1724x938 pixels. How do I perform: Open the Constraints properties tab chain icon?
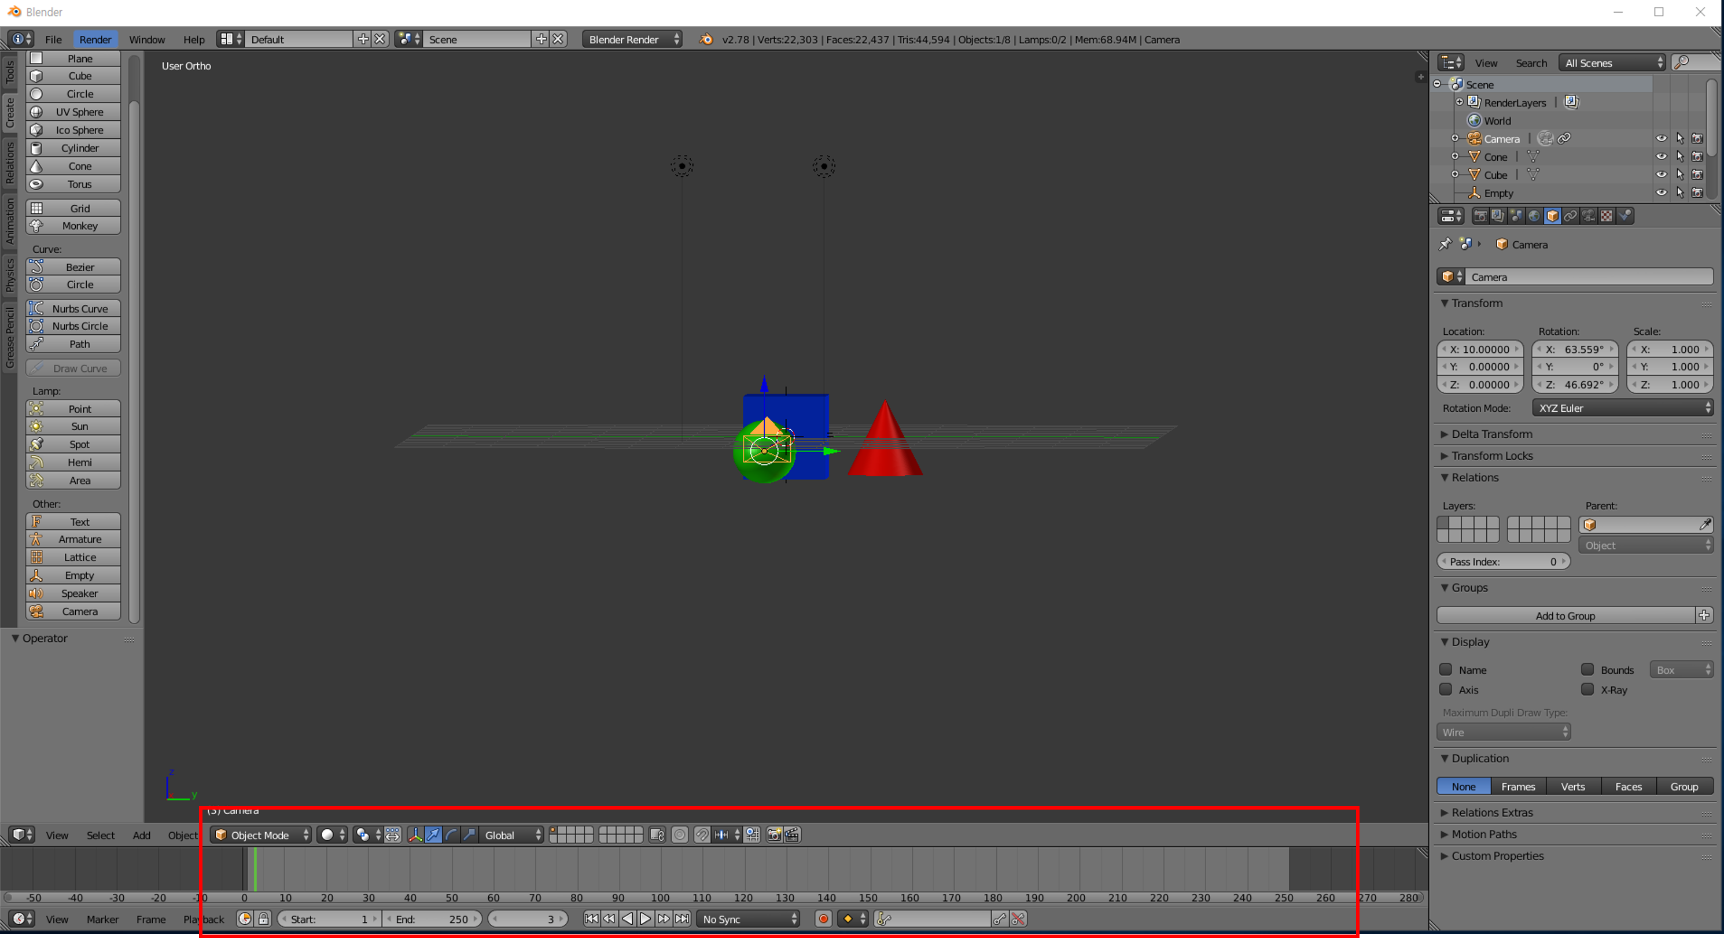1570,216
